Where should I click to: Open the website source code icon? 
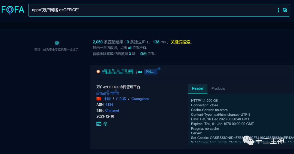point(99,124)
